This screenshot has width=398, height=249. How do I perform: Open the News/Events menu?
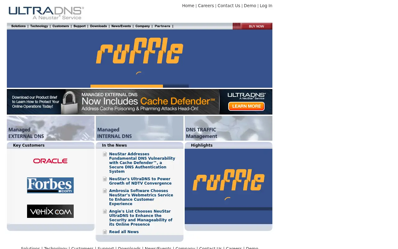click(x=121, y=26)
